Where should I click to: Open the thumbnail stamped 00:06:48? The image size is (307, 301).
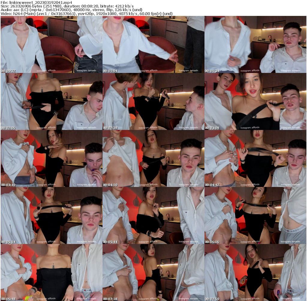(x=51, y=272)
